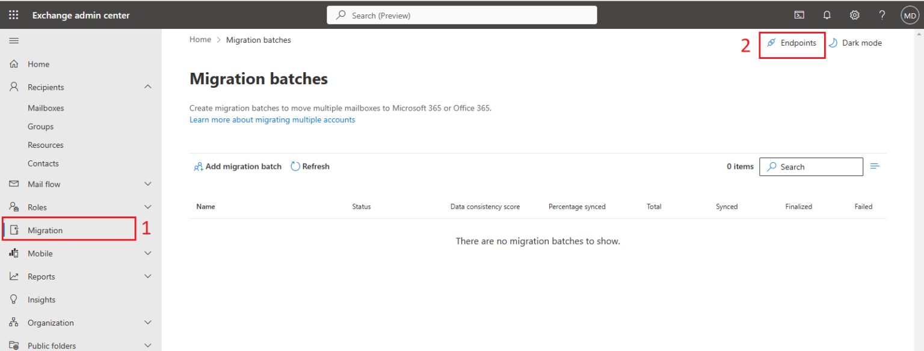This screenshot has height=351, width=924.
Task: Collapse navigation using the hamburger icon
Action: pos(14,40)
